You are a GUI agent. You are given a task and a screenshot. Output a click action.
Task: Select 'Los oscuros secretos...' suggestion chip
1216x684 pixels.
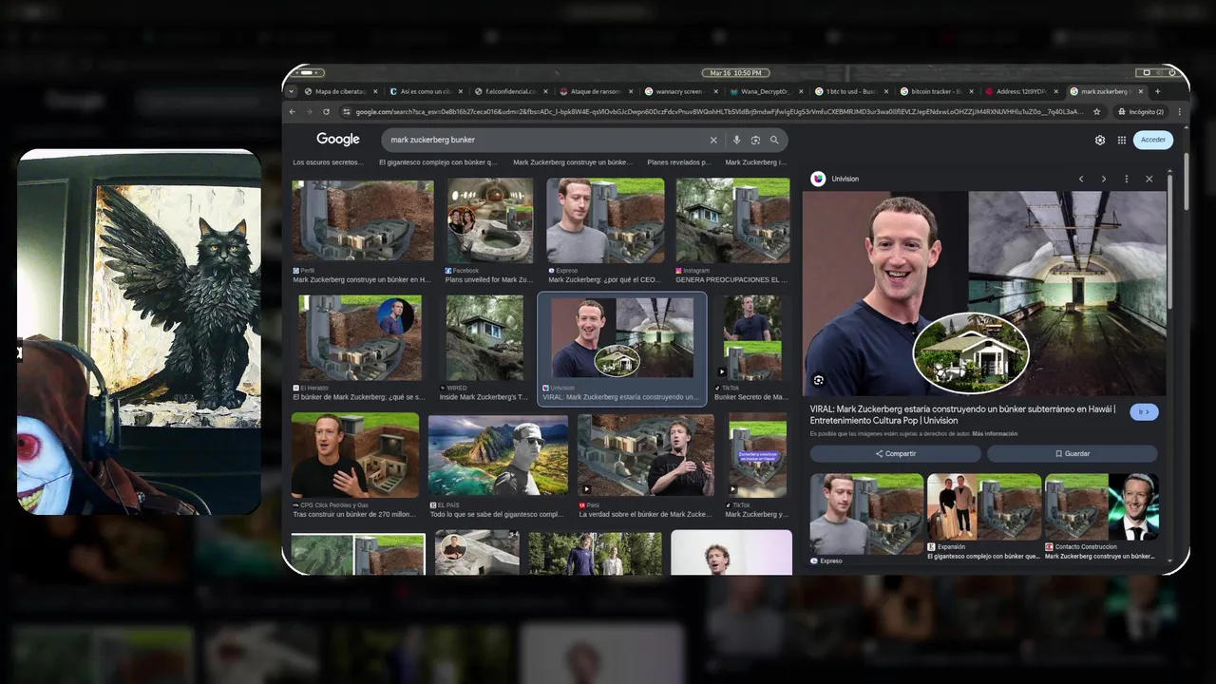coord(329,162)
